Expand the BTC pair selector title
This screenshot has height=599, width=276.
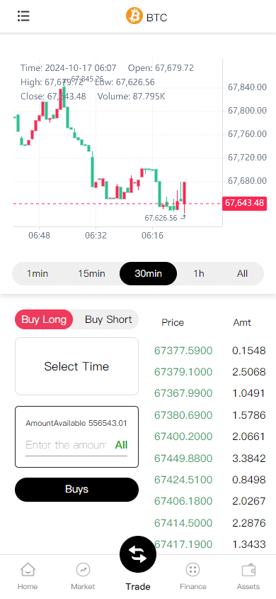pos(157,17)
